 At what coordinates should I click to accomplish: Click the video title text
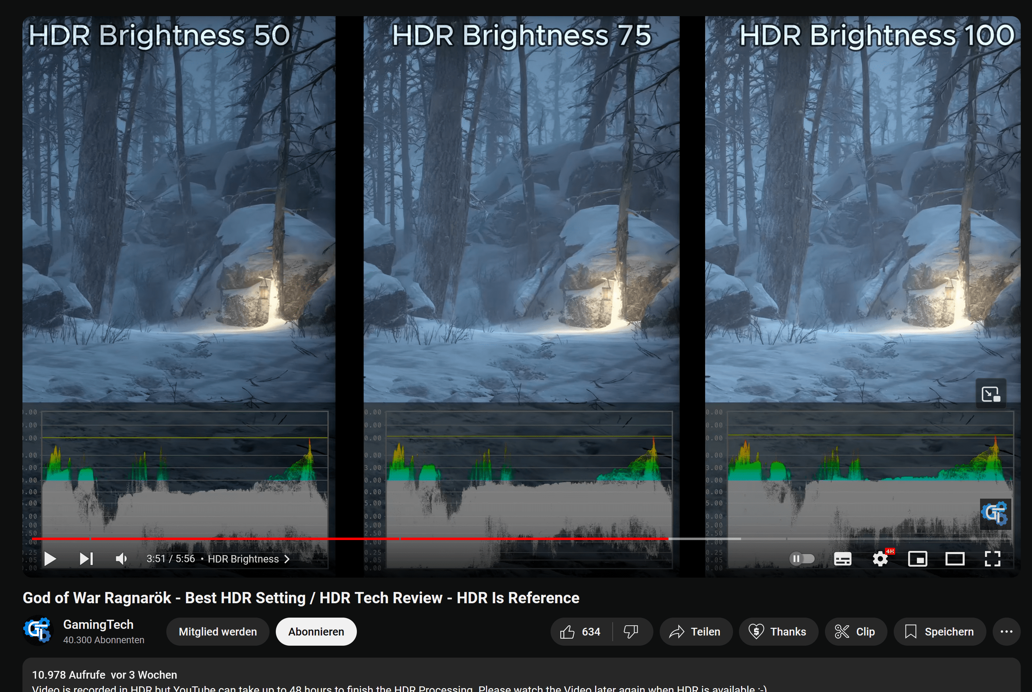301,598
